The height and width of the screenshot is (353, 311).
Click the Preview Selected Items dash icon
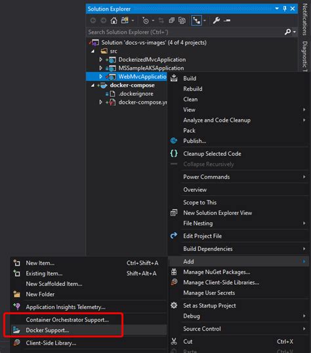227,21
